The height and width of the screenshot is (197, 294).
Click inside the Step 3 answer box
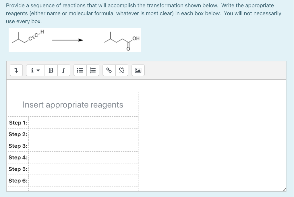pyautogui.click(x=83, y=146)
